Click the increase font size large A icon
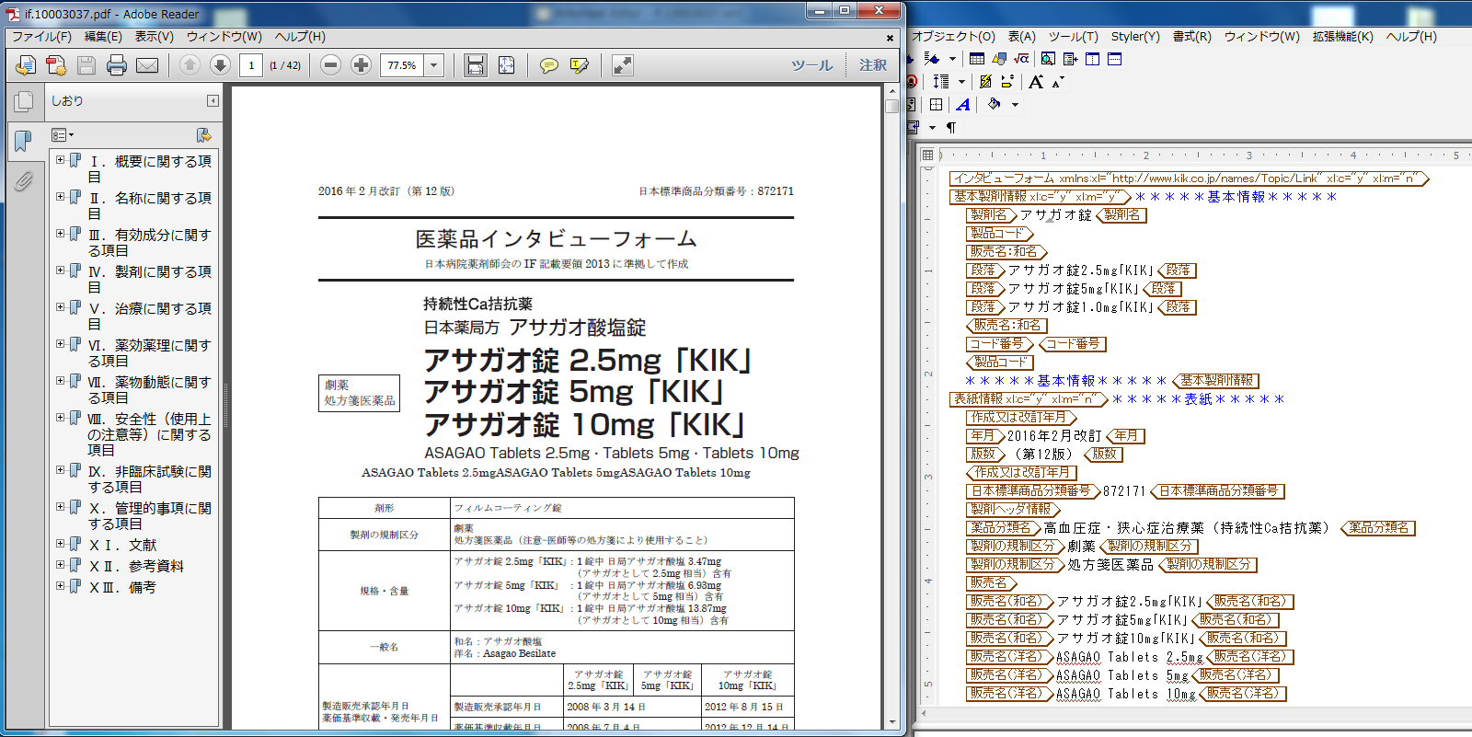The image size is (1472, 737). (x=1036, y=82)
